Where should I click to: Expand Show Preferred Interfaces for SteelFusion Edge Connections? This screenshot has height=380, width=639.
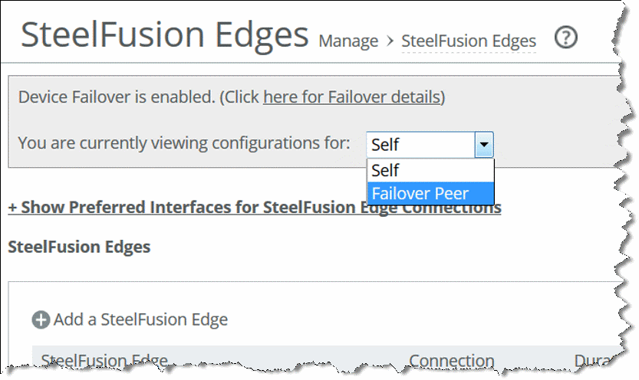(255, 207)
